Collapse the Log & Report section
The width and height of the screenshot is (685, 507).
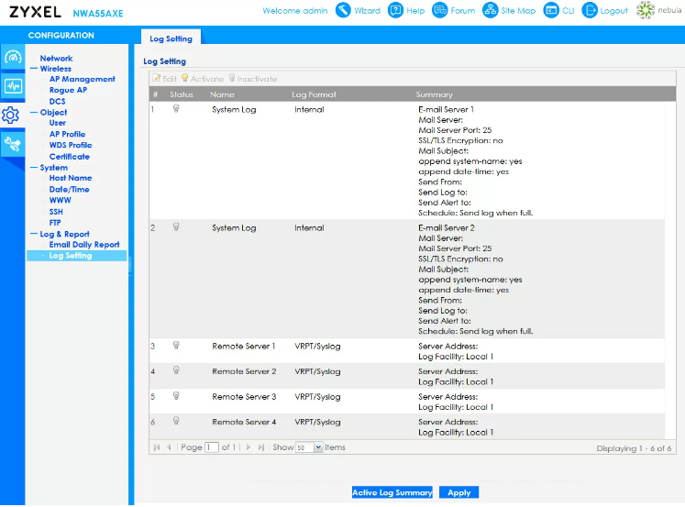(34, 235)
